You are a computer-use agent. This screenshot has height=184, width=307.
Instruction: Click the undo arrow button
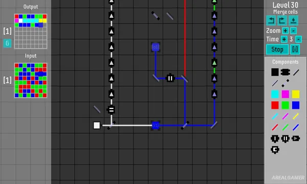(271, 20)
